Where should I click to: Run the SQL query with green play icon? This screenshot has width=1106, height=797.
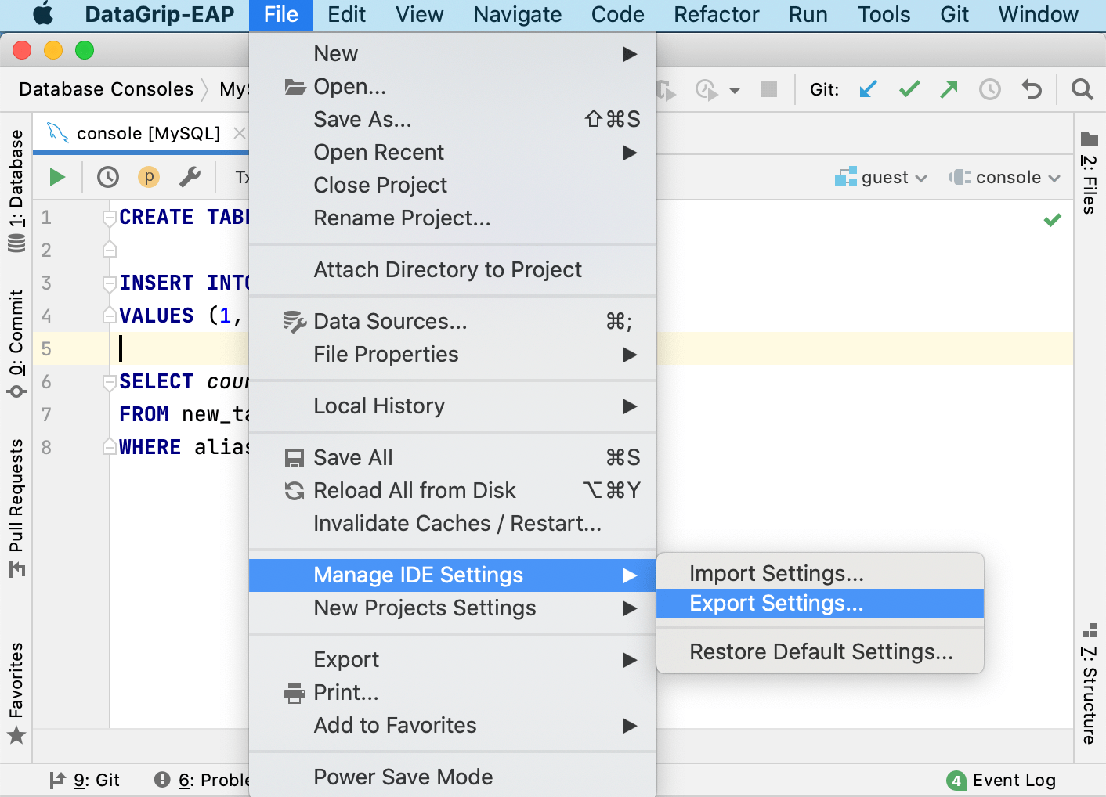point(56,177)
